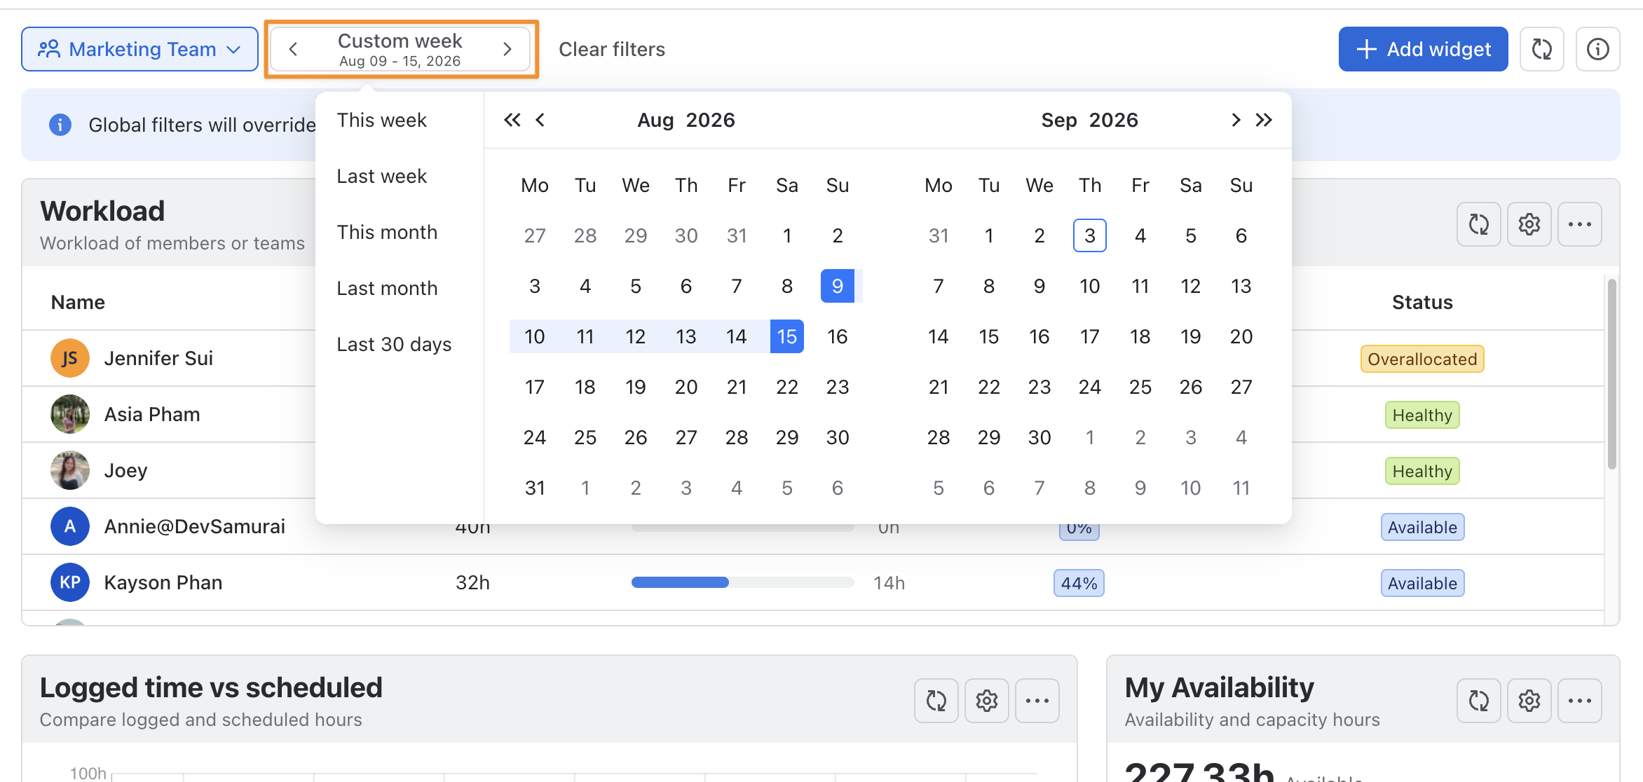The image size is (1643, 782).
Task: Go to previous week with left arrow
Action: point(294,49)
